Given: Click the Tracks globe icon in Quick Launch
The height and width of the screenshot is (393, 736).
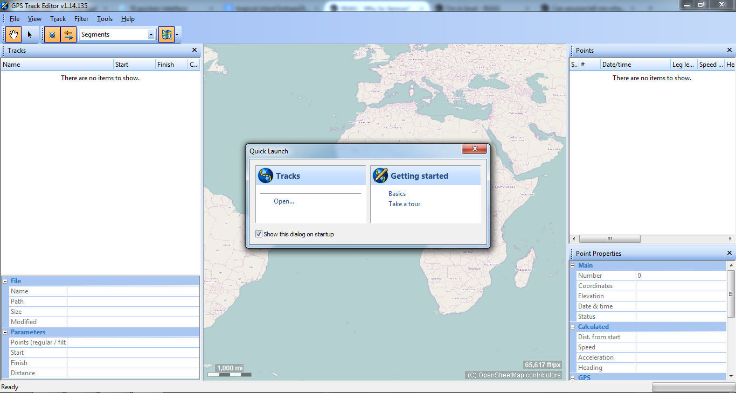Looking at the screenshot, I should click(x=266, y=176).
